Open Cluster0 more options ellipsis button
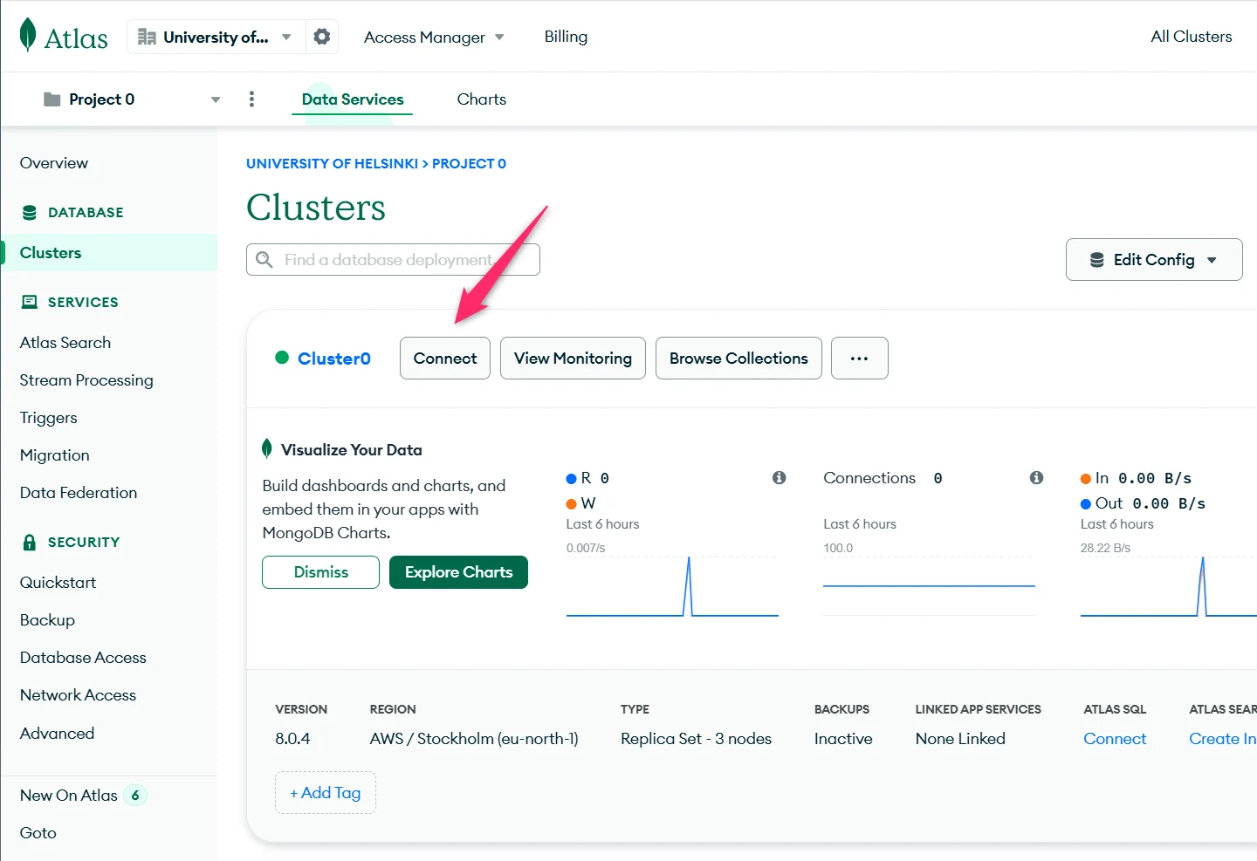 coord(860,359)
